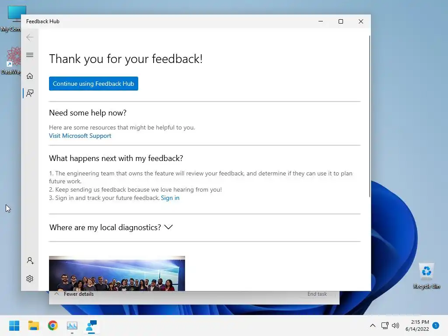The width and height of the screenshot is (448, 336).
Task: Click the team photo thumbnail
Action: click(117, 273)
